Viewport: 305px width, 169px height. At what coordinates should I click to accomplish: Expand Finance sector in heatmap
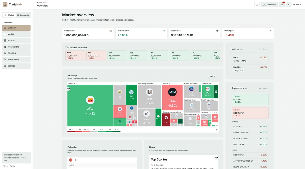coord(71,84)
